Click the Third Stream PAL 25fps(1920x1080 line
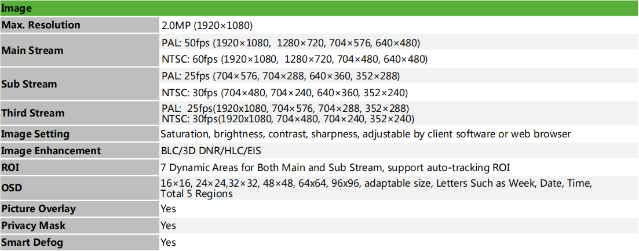Screen dimensions: 639x251 (x=285, y=109)
